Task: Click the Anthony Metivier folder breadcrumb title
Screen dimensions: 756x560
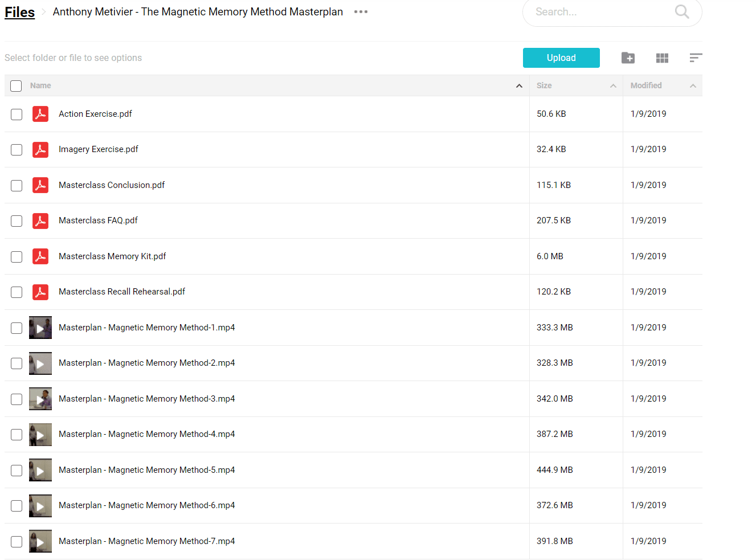Action: [198, 12]
